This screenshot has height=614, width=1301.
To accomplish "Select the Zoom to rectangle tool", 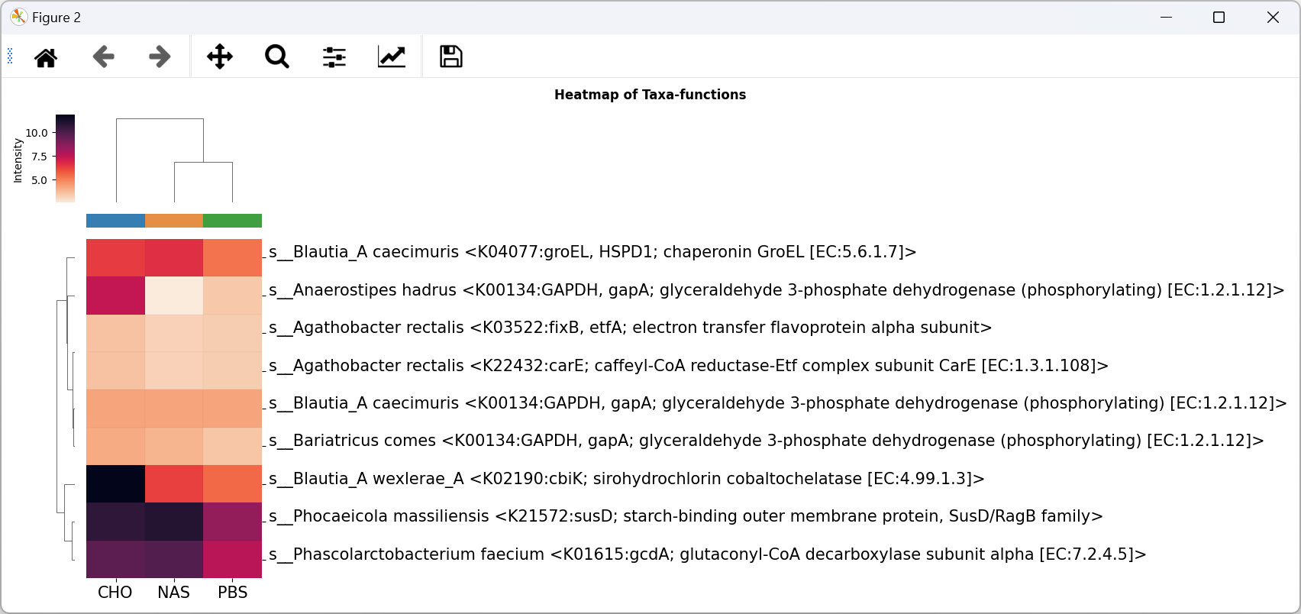I will pyautogui.click(x=277, y=57).
